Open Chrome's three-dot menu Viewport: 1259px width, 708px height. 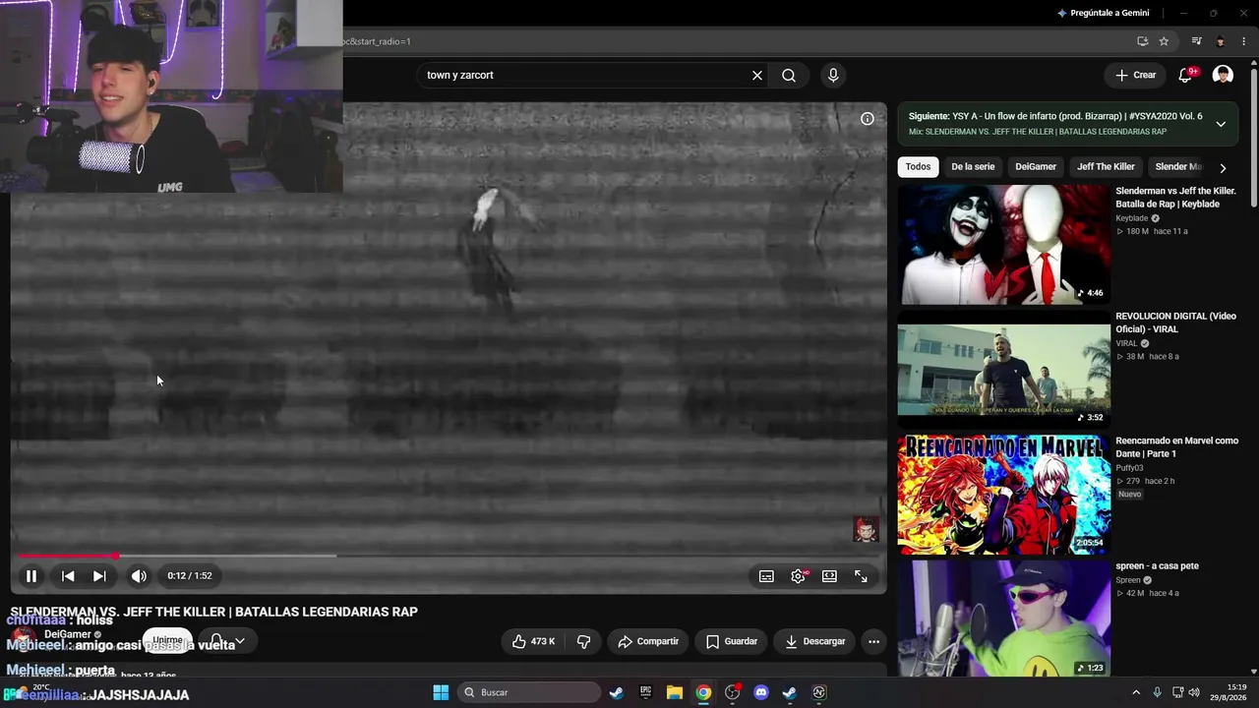pos(1244,41)
